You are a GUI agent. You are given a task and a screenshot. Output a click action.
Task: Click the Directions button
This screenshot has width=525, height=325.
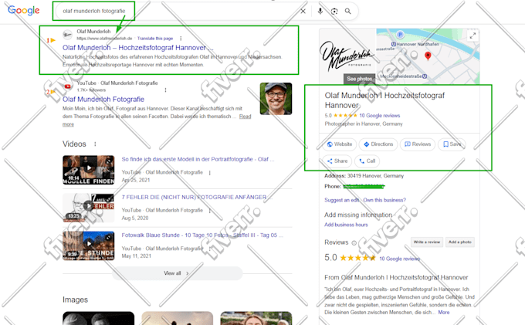378,144
